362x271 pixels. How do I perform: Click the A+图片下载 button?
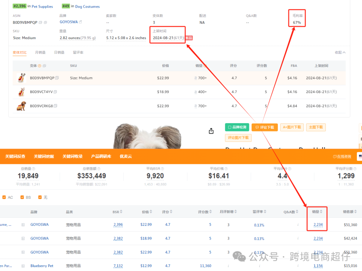[292, 127]
